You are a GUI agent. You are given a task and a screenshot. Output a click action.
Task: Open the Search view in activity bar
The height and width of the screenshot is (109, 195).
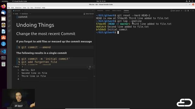click(x=9, y=16)
